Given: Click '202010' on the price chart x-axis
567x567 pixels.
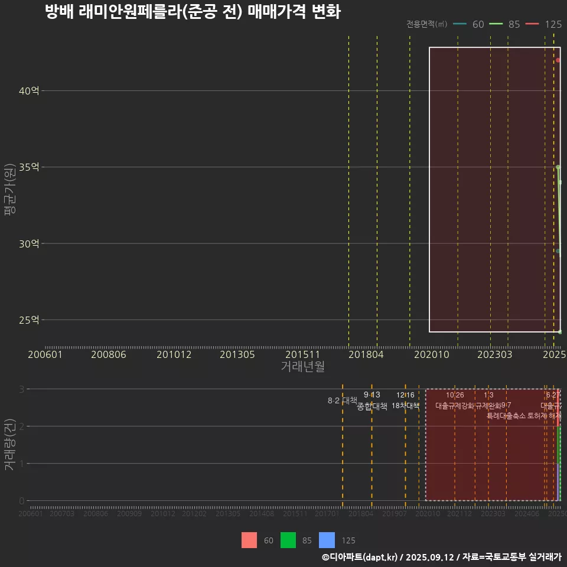Looking at the screenshot, I should pyautogui.click(x=431, y=354).
